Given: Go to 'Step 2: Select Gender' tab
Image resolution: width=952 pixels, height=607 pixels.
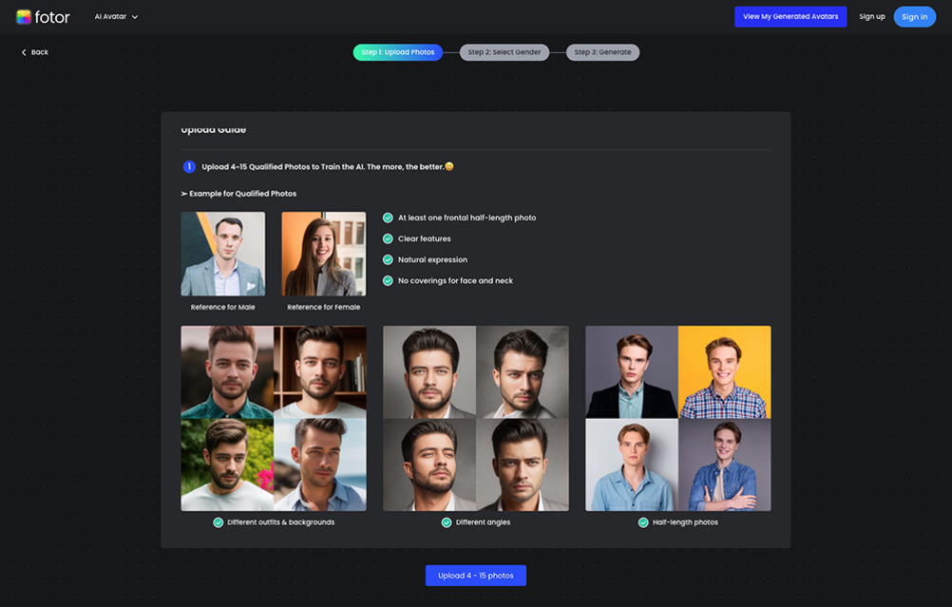Looking at the screenshot, I should point(504,52).
